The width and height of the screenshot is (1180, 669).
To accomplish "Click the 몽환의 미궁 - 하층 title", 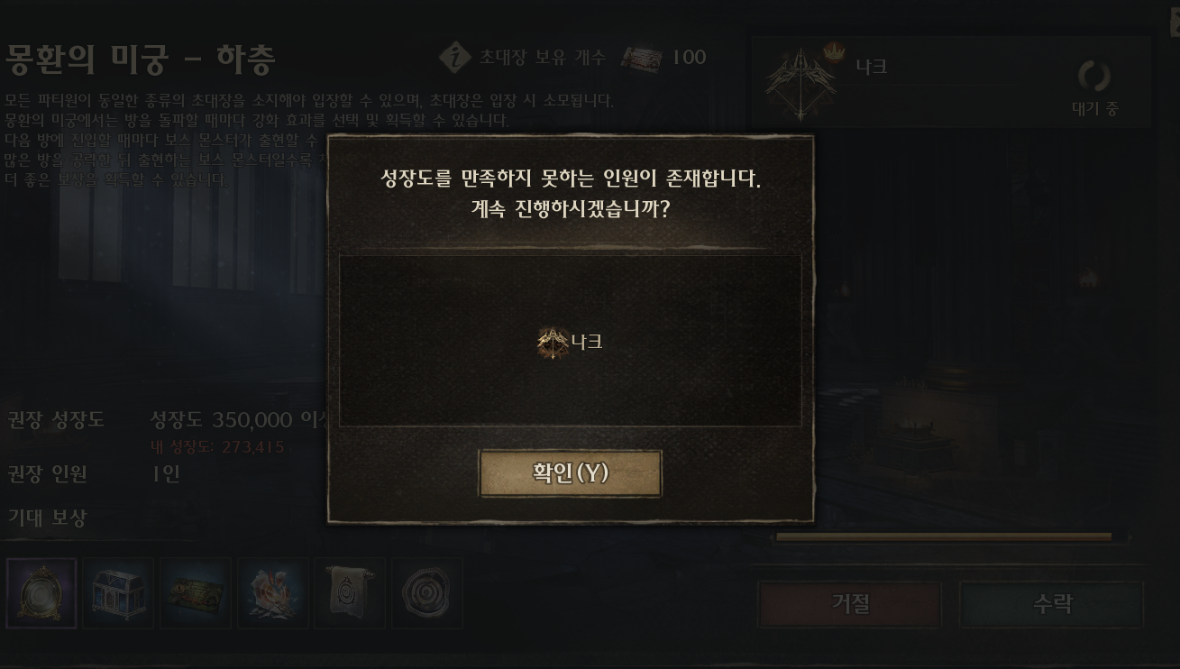I will (140, 60).
